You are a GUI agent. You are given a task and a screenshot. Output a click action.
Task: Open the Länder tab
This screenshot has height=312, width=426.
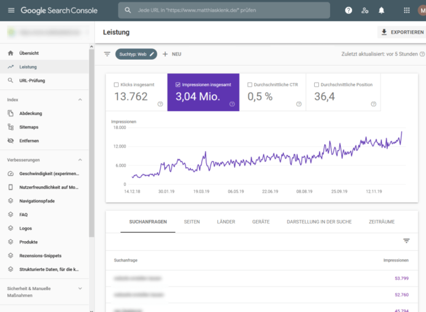[x=226, y=222]
